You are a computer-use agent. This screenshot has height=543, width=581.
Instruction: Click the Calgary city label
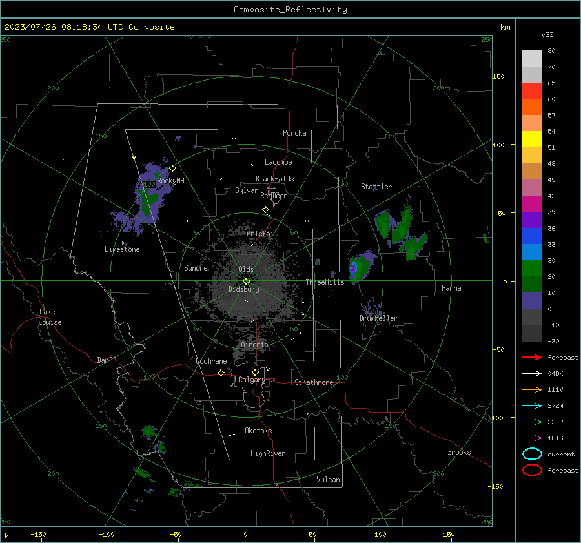tap(252, 380)
